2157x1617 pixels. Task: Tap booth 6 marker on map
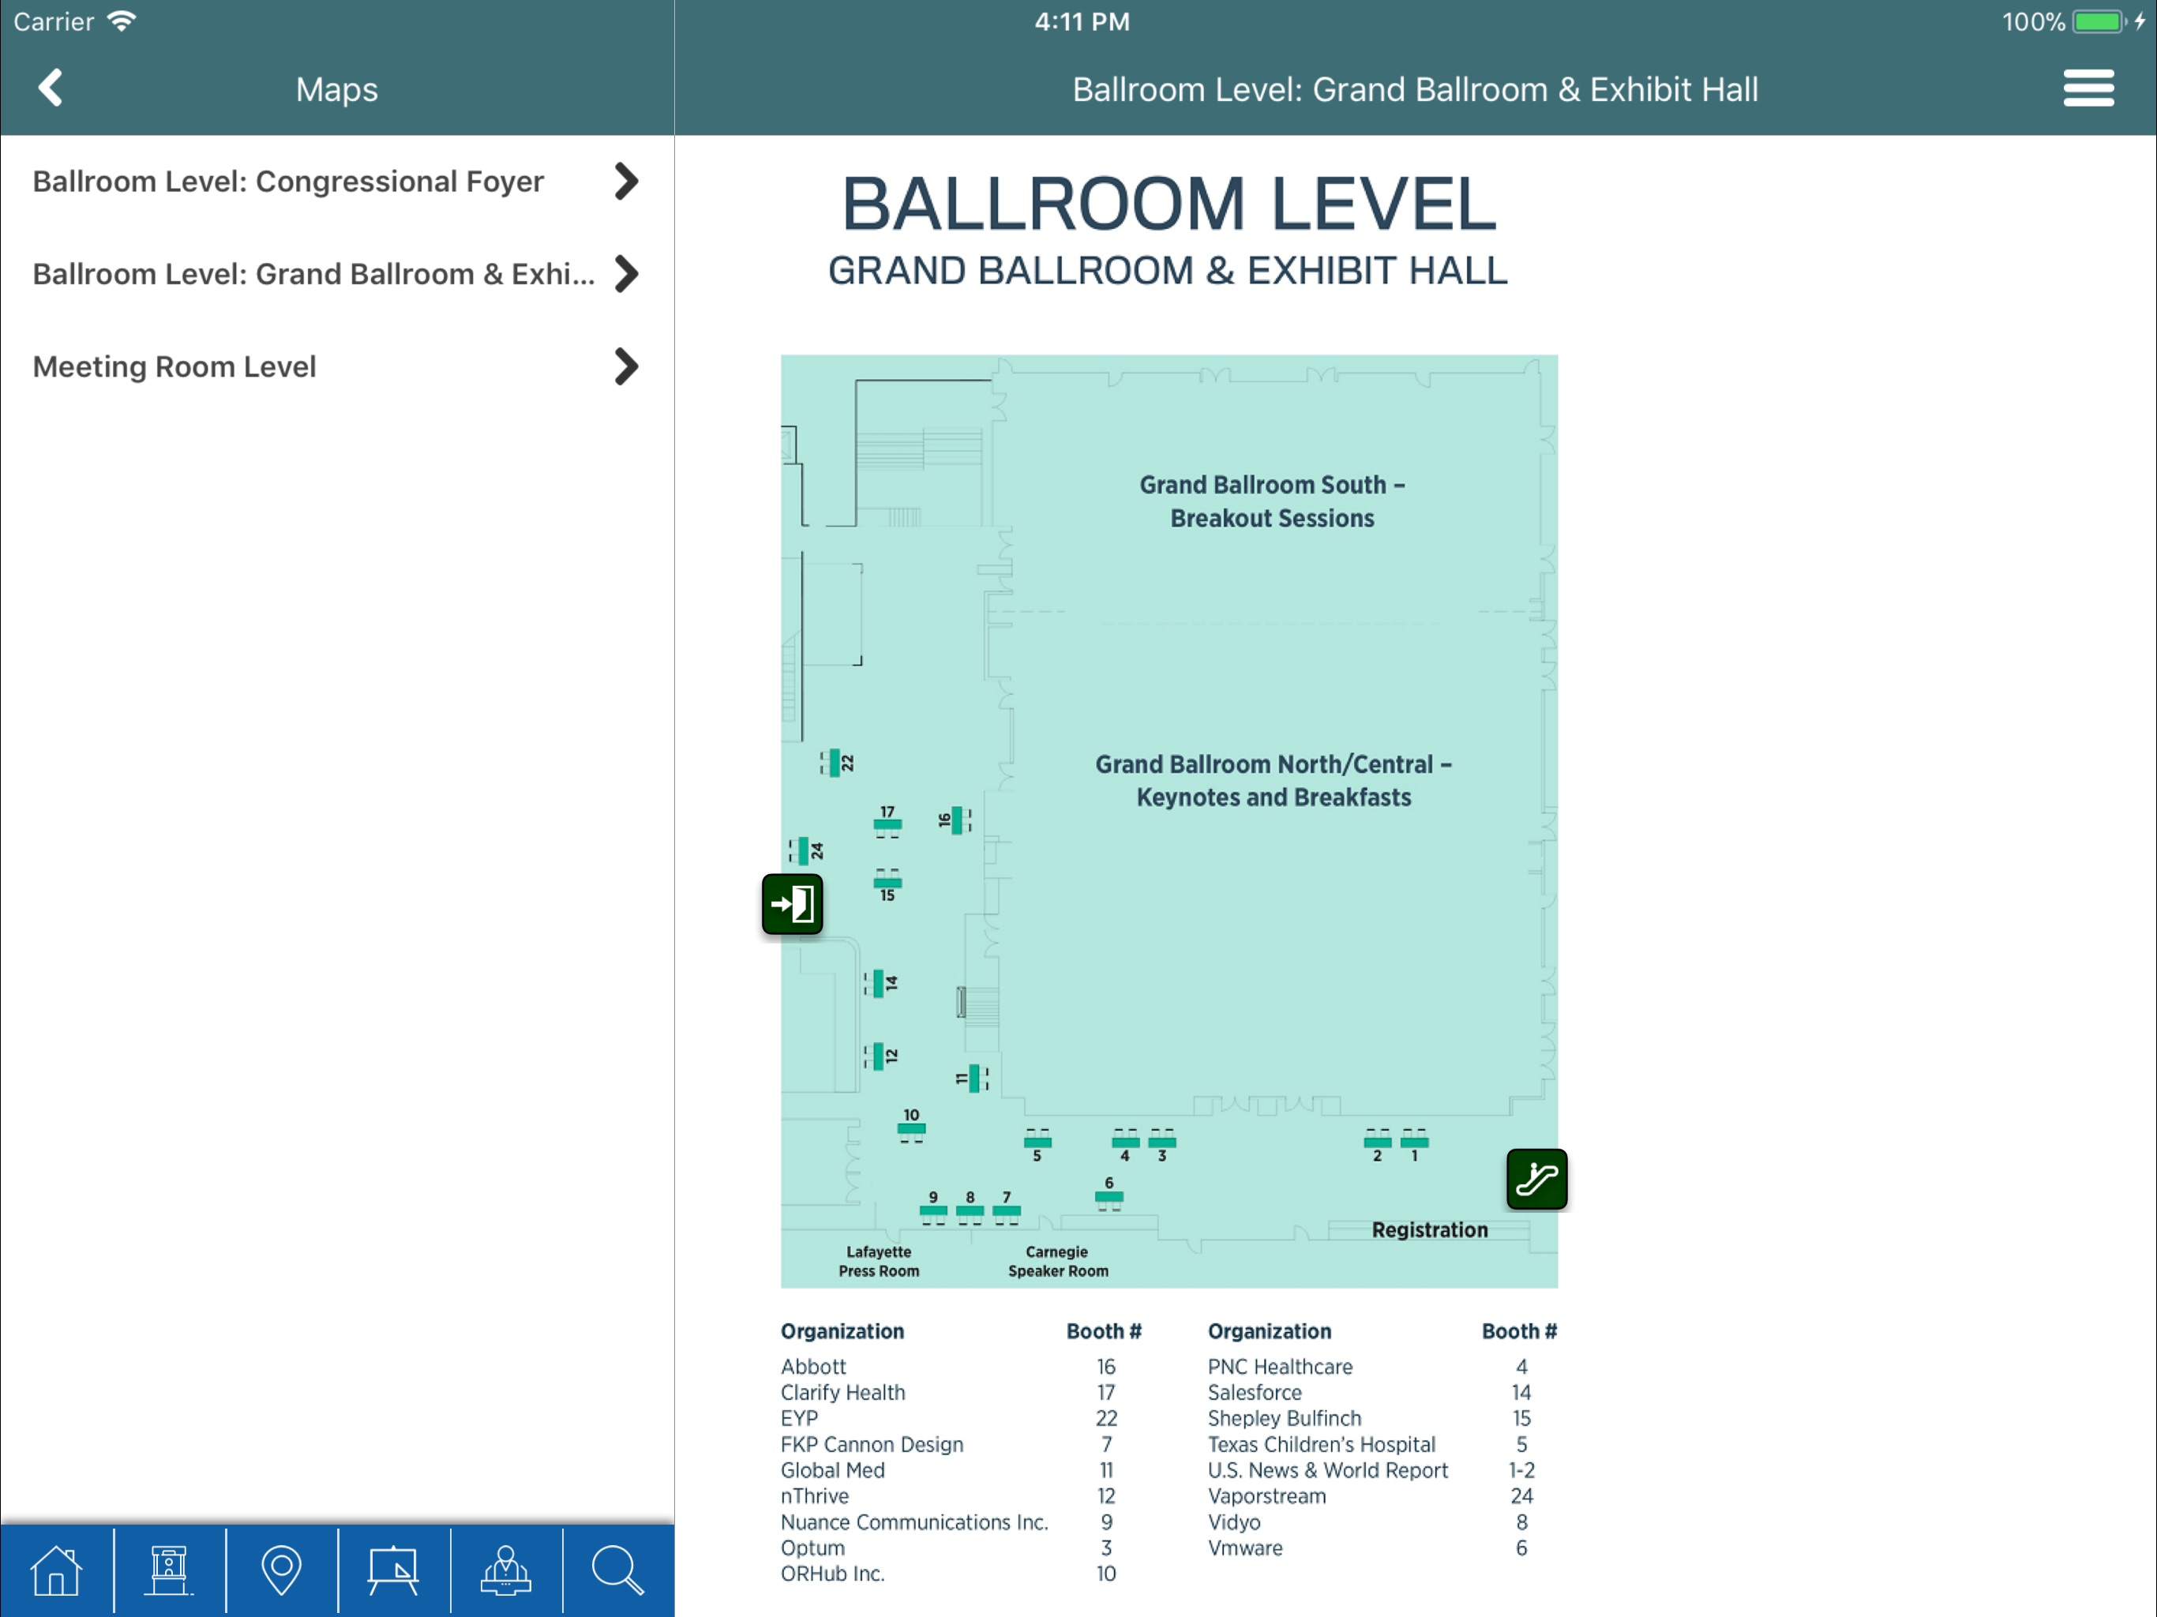[x=1109, y=1193]
